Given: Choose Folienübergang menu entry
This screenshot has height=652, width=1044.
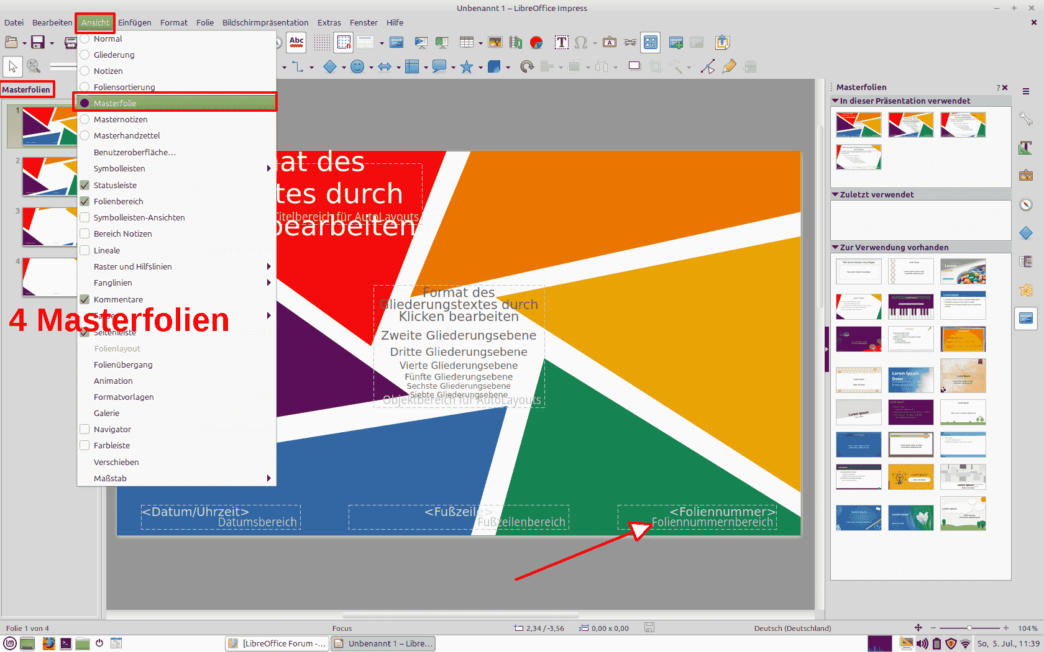Looking at the screenshot, I should 176,364.
